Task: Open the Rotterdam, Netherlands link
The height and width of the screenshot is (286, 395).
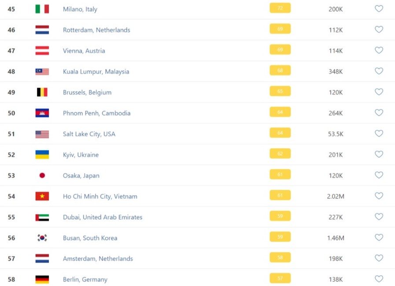Action: (96, 30)
